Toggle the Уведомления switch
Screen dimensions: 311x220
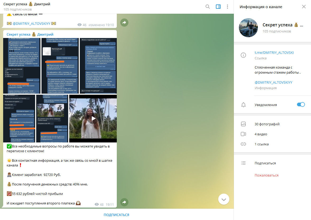click(301, 104)
